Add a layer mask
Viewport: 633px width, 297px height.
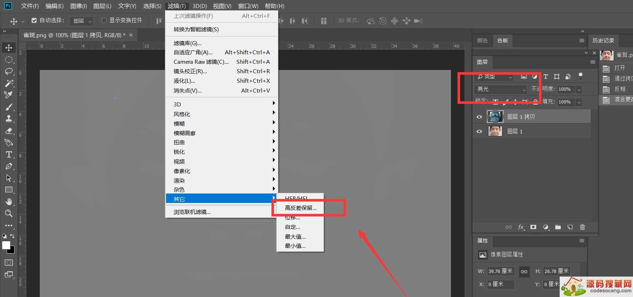tap(533, 227)
